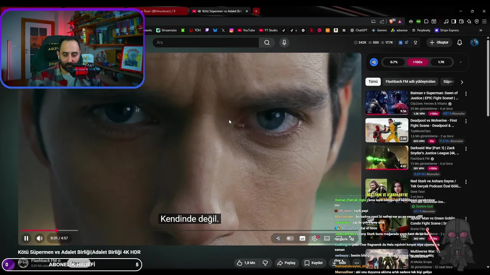Screen dimensions: 490x275
Task: Open the Deadpool vs Wolverine video thumbnail
Action: click(x=387, y=130)
